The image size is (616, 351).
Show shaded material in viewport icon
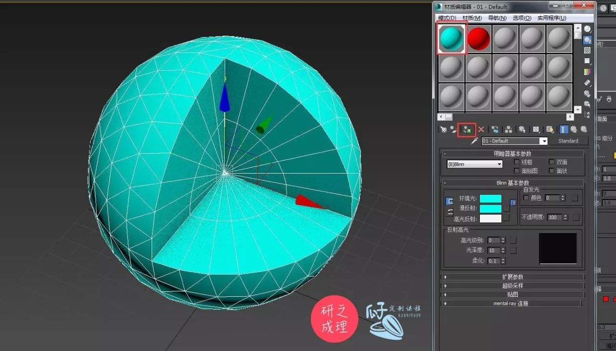pos(551,129)
